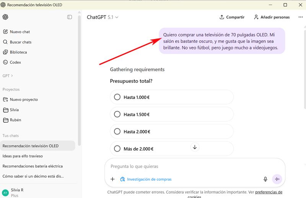Open the Biblioteca library
The image size is (306, 198).
[x=15, y=52]
